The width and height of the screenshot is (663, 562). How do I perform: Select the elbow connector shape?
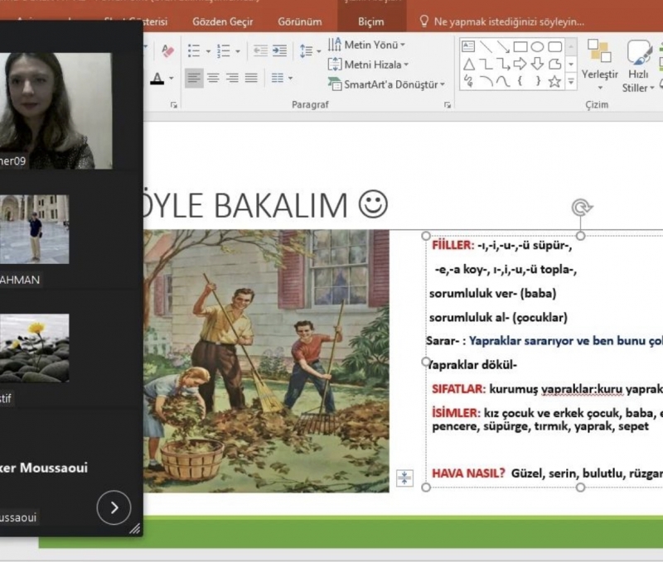click(x=486, y=65)
